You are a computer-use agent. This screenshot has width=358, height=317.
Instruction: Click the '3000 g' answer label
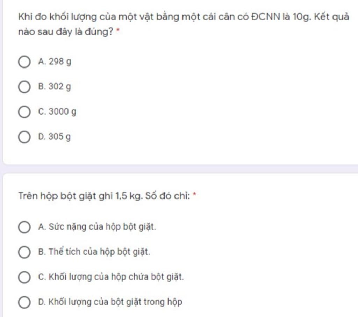point(62,112)
